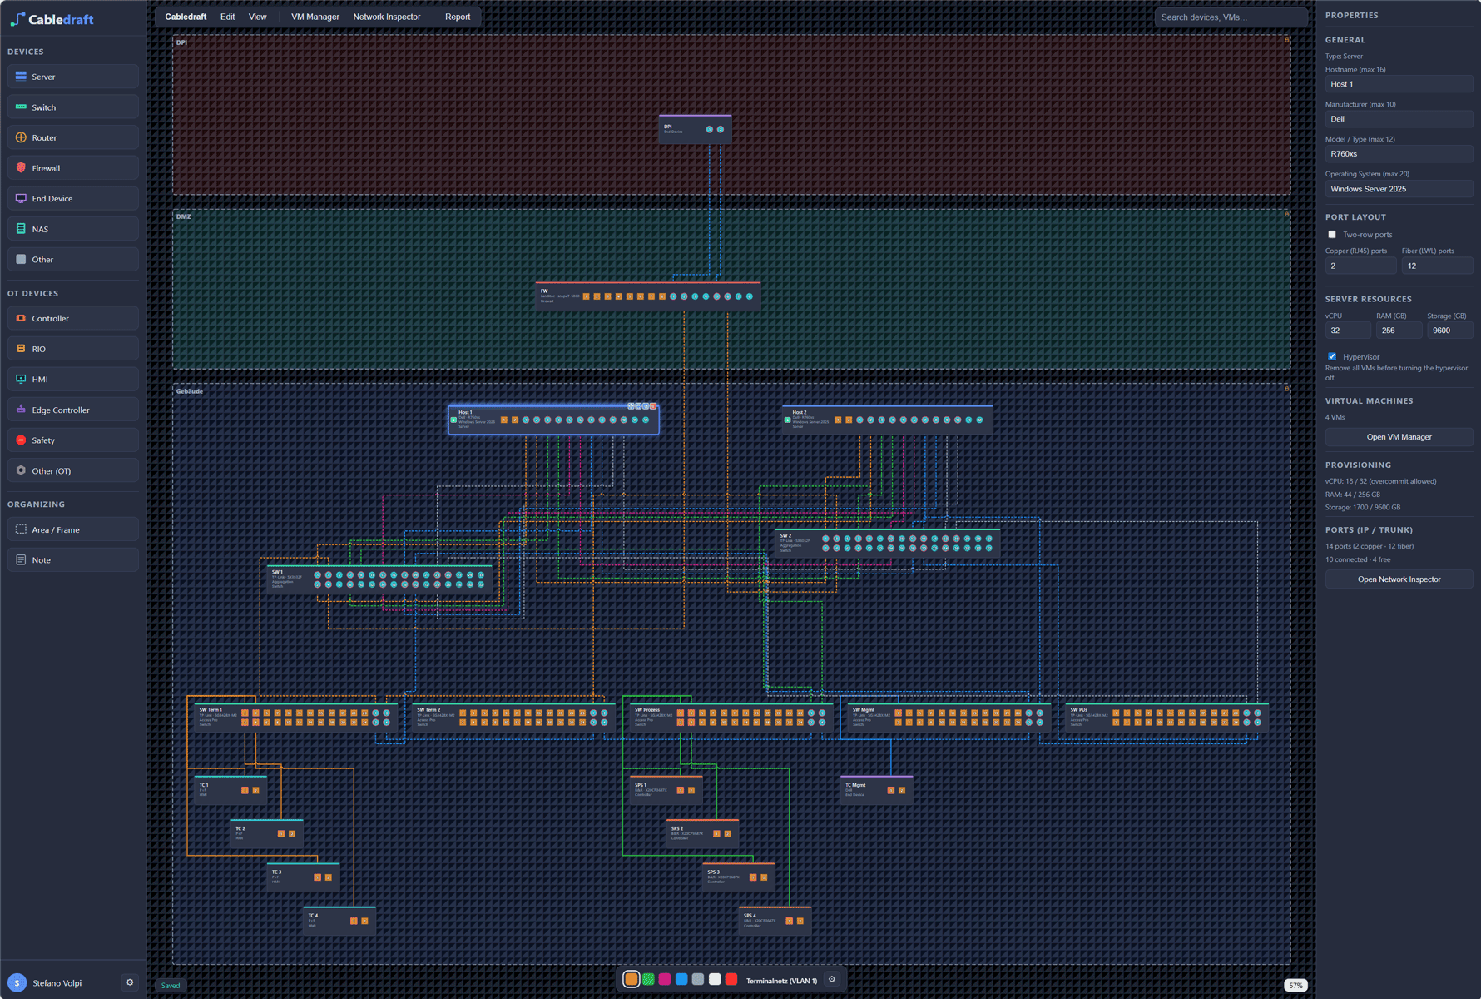Toggle the lock on the DMZ area
The image size is (1481, 999).
1286,214
